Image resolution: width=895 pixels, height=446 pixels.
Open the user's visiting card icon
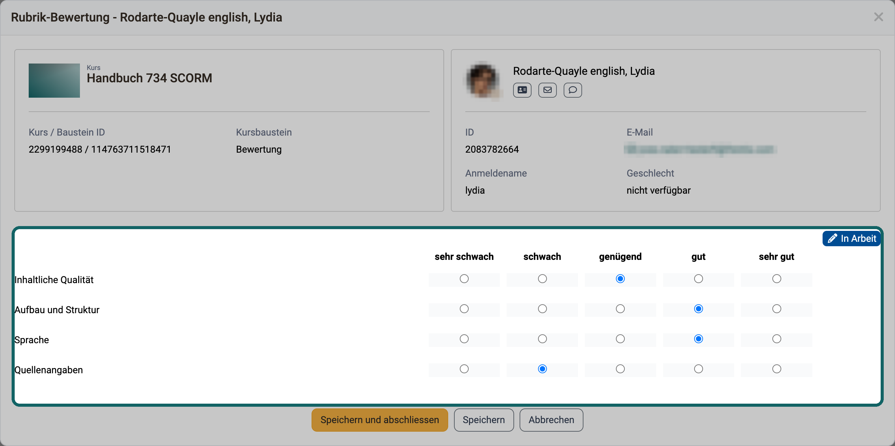[522, 90]
